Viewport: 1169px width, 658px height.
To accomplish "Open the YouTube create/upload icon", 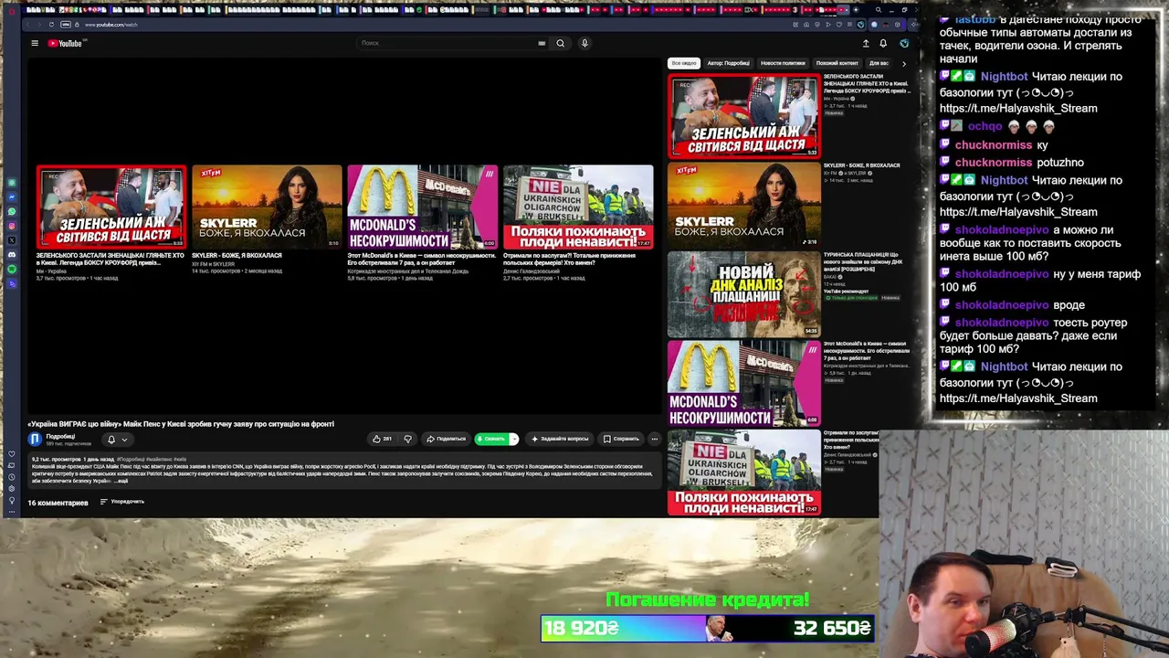I will click(866, 43).
